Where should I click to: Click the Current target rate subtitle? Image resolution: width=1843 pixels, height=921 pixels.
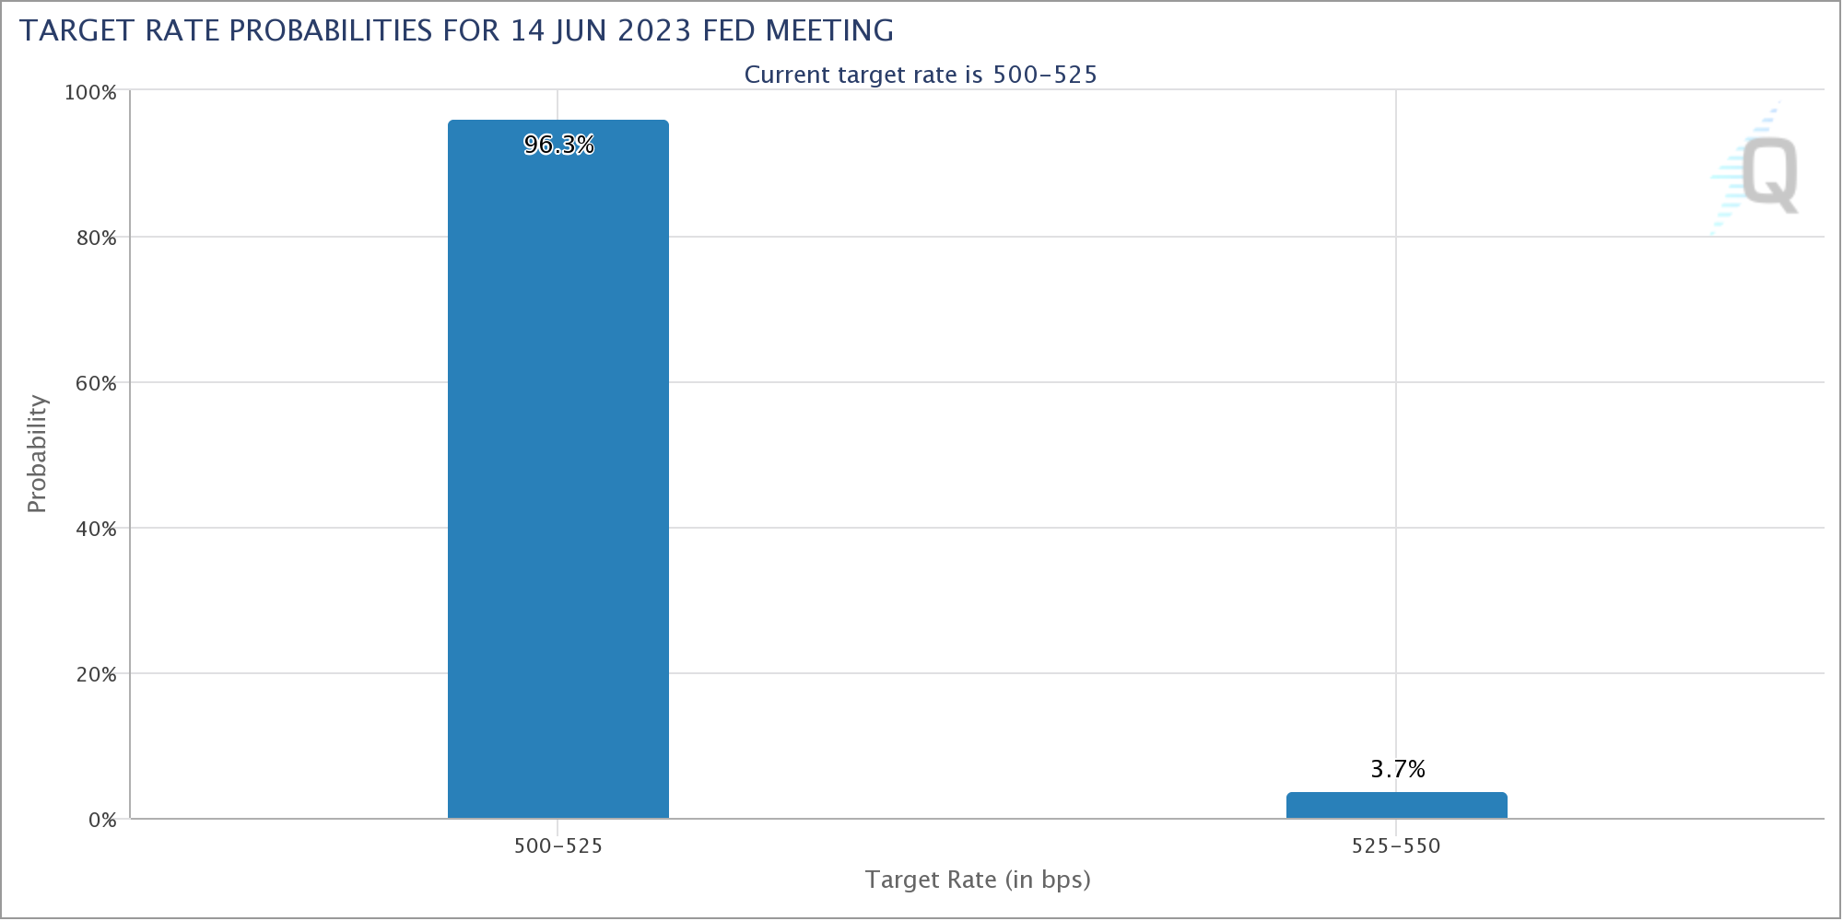click(x=921, y=75)
